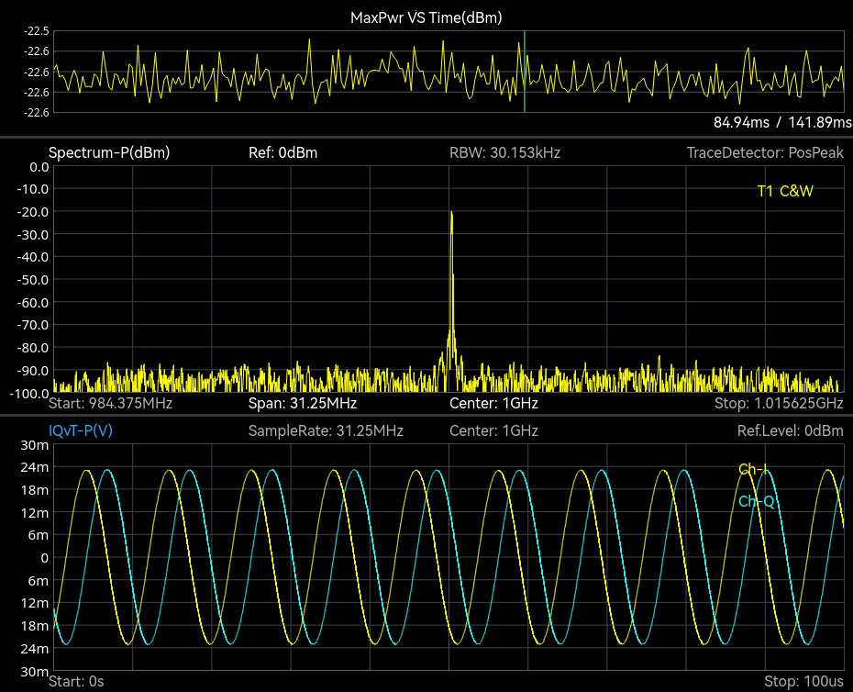This screenshot has height=692, width=853.
Task: Click the -100.0 spectrum axis label
Action: (29, 393)
